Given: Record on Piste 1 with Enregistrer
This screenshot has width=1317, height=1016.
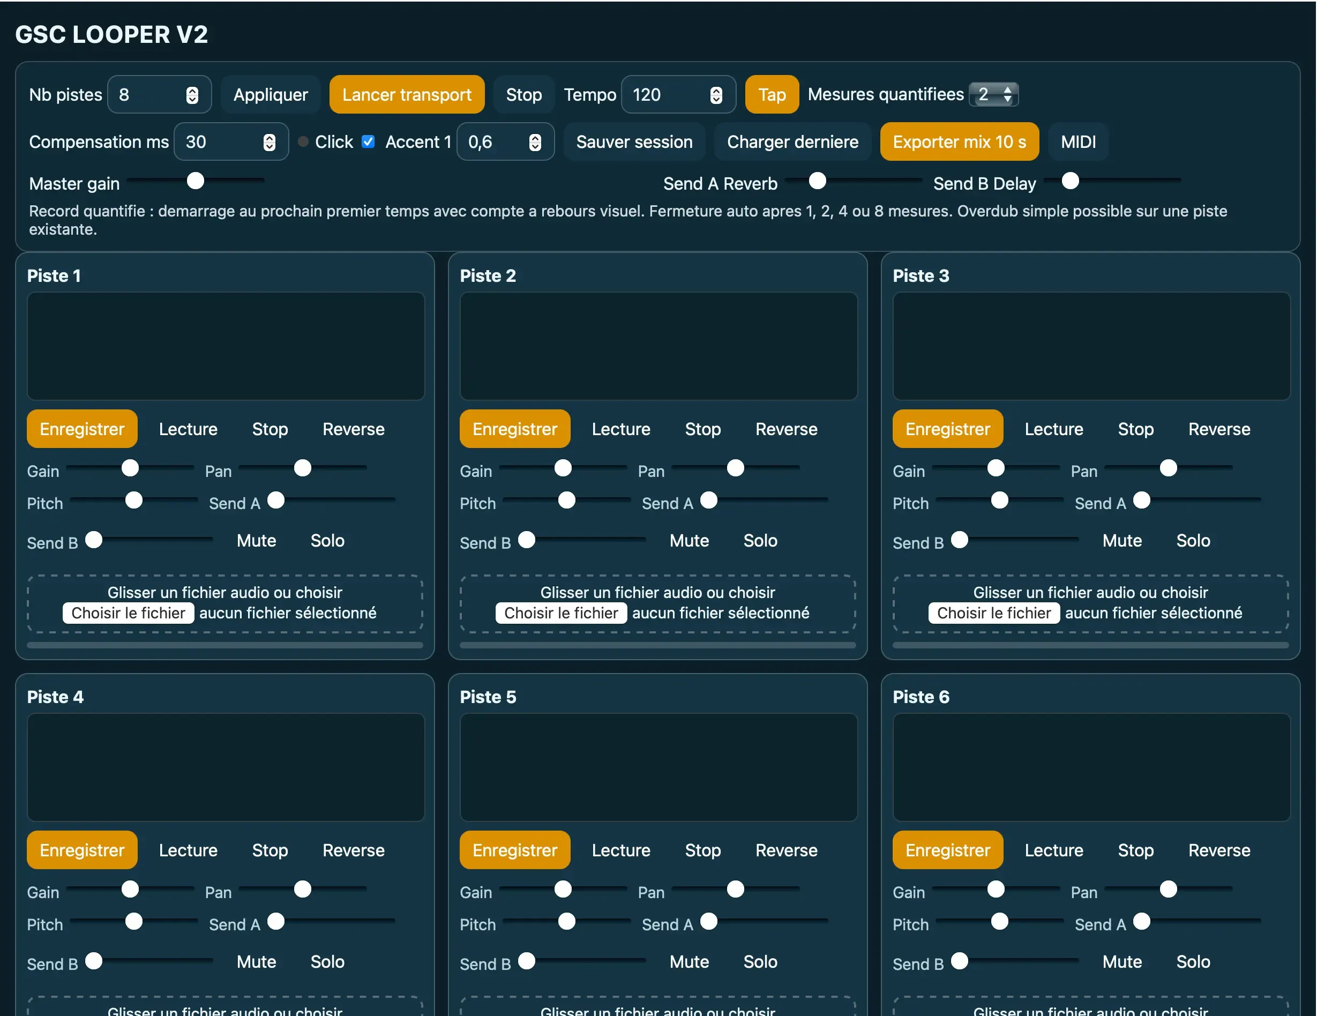Looking at the screenshot, I should click(81, 429).
